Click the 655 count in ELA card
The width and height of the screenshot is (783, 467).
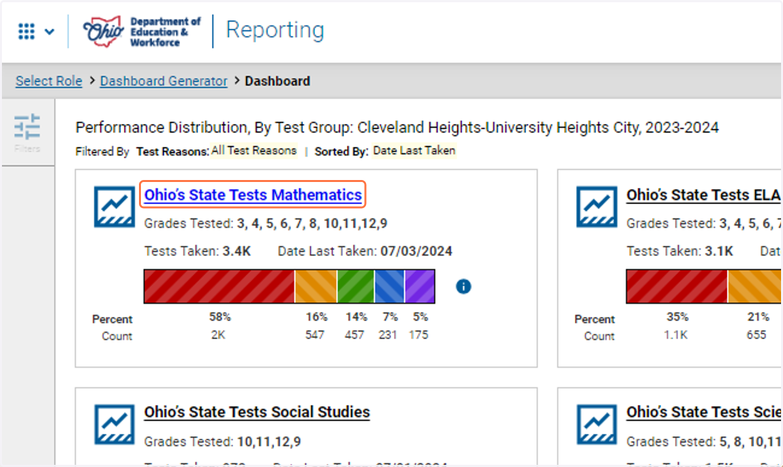click(757, 335)
